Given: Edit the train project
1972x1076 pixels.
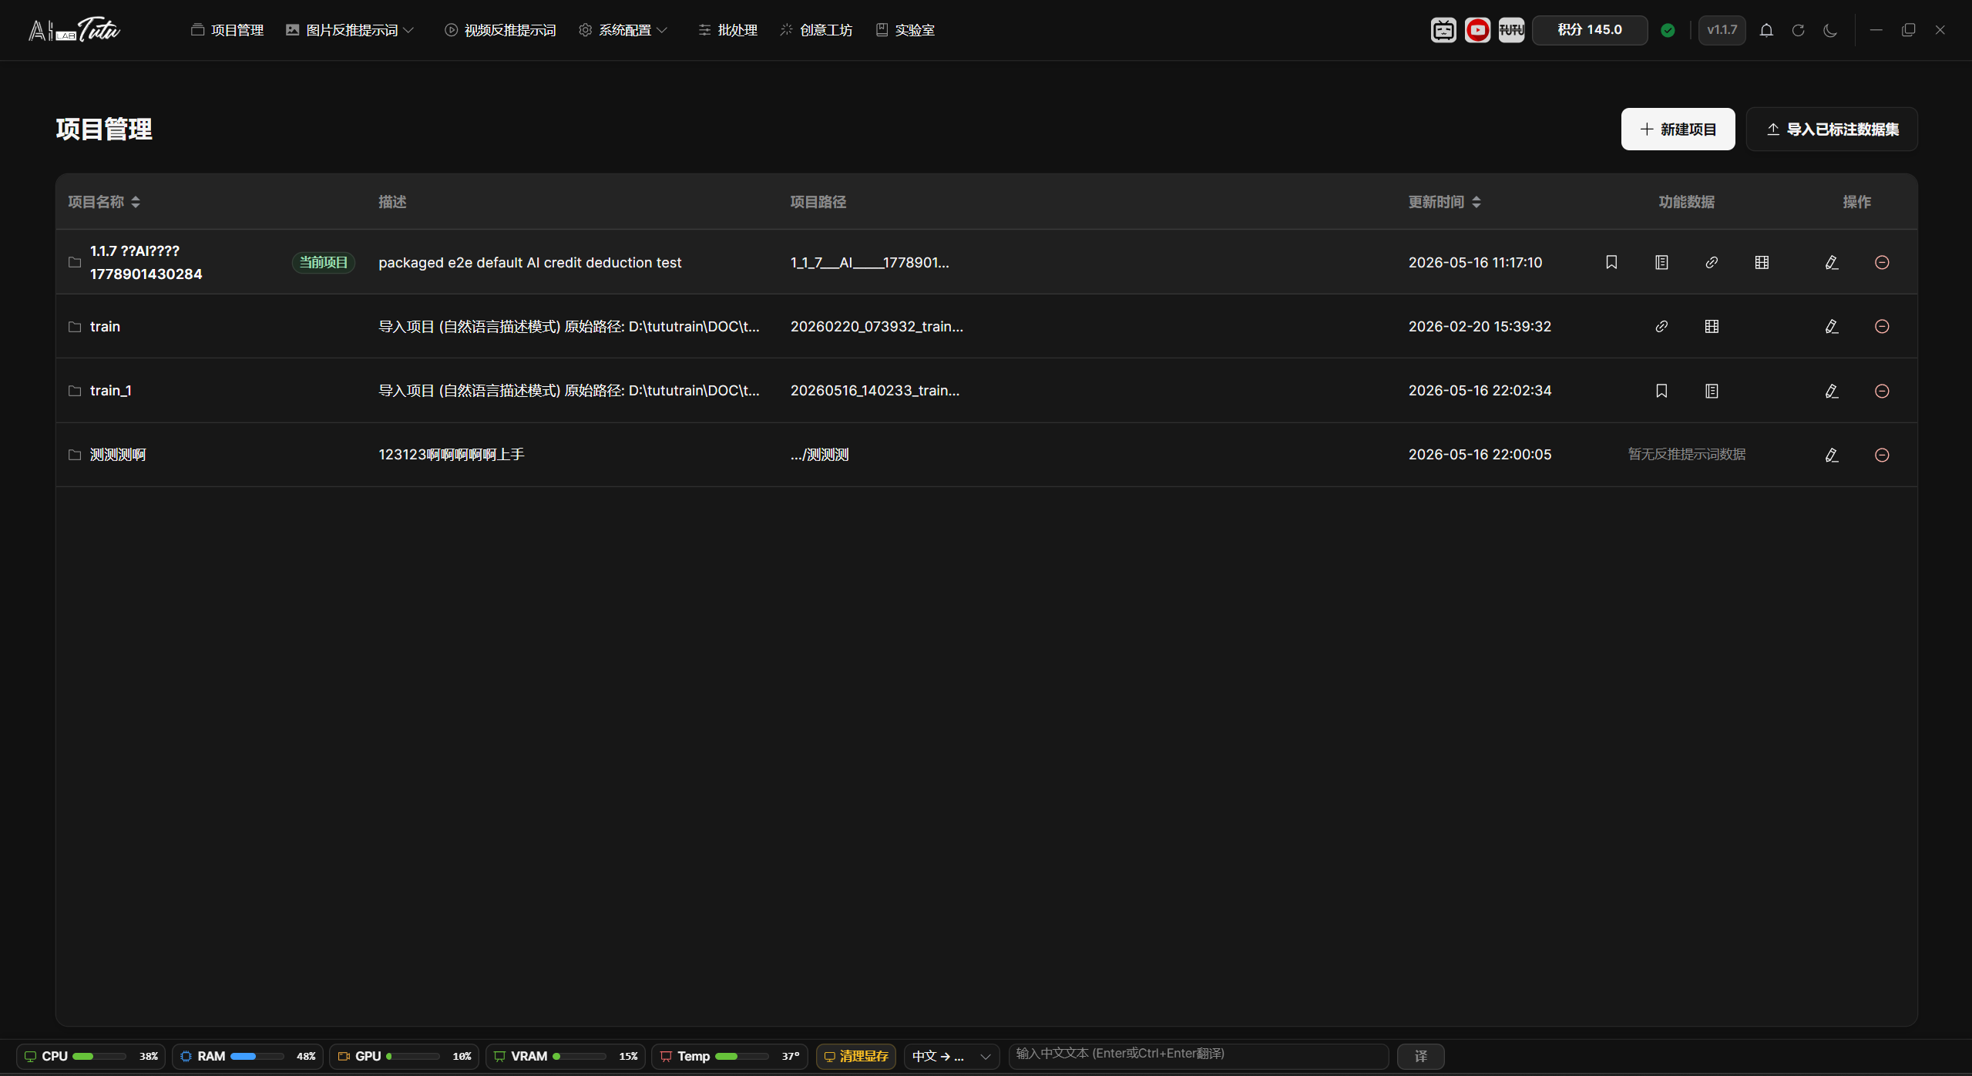Looking at the screenshot, I should click(x=1832, y=326).
